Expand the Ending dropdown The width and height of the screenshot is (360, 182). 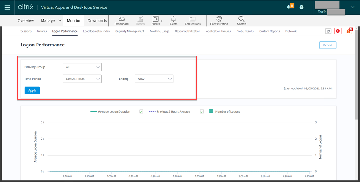(x=154, y=79)
